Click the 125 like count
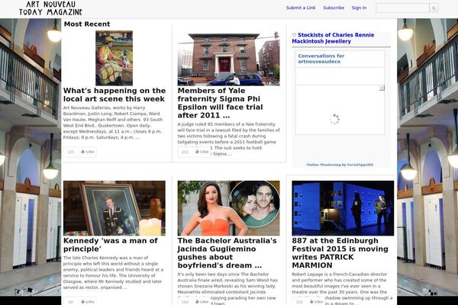This screenshot has height=305, width=458. tap(71, 152)
